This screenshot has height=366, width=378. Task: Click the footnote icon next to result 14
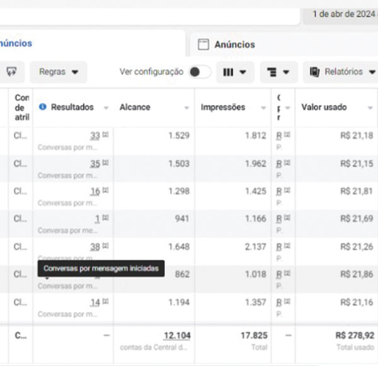tap(105, 302)
